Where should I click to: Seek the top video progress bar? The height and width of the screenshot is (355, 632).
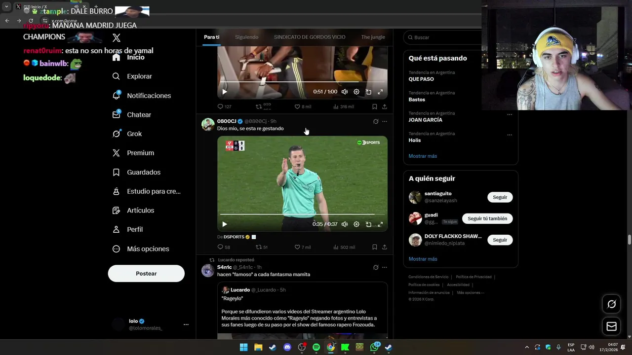click(302, 82)
